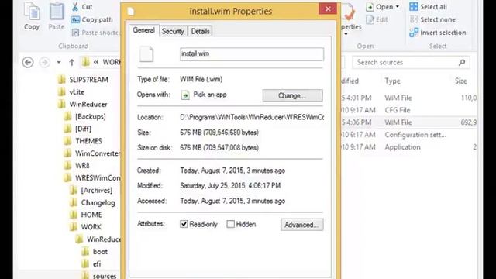The image size is (496, 279).
Task: Open recent locations dropdown arrow
Action: (x=59, y=62)
